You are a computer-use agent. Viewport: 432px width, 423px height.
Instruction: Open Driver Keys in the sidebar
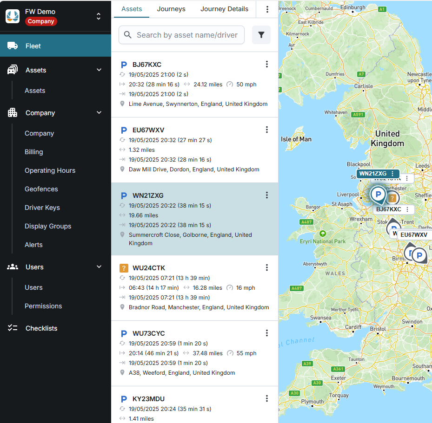pyautogui.click(x=42, y=208)
